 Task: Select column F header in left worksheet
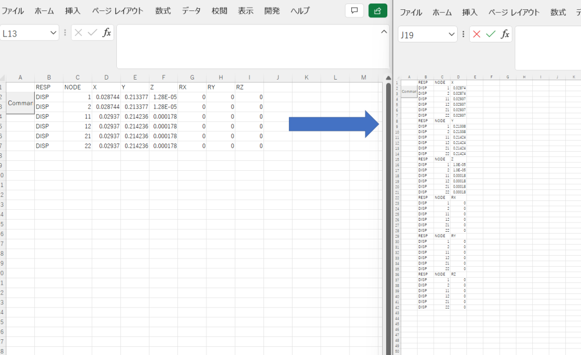click(163, 77)
